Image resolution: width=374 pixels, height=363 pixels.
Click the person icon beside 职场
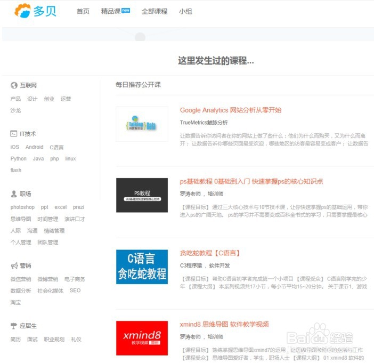(14, 194)
